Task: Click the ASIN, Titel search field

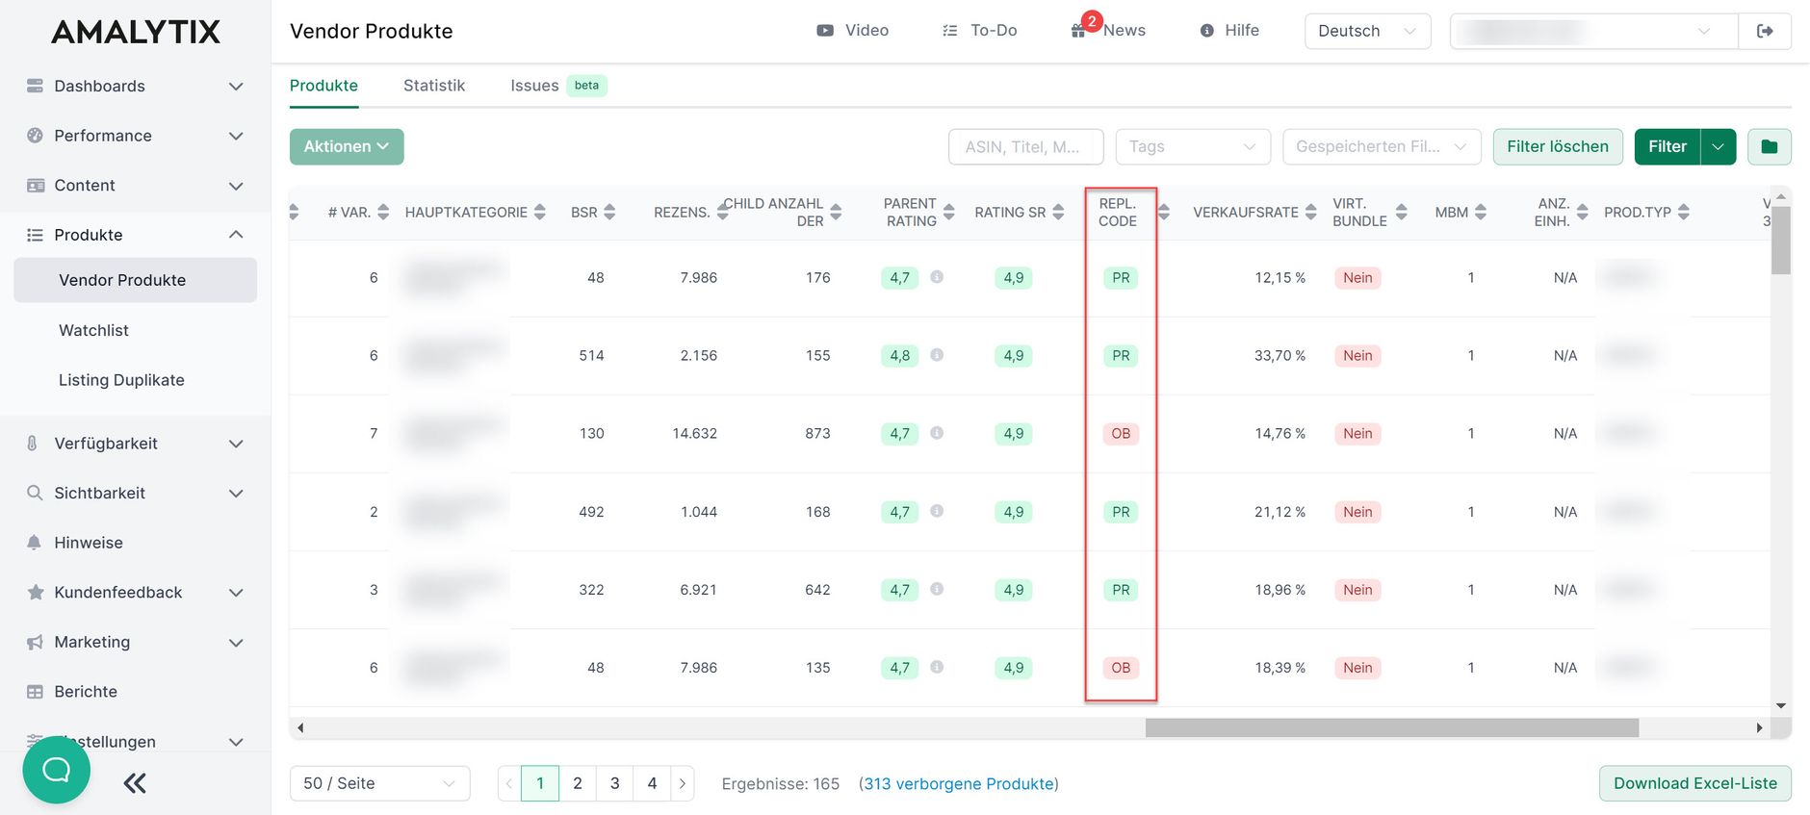Action: point(1025,146)
